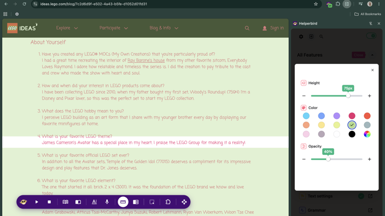Viewport: 385px width, 216px height.
Task: Open the All Bookmarks folder
Action: [367, 14]
